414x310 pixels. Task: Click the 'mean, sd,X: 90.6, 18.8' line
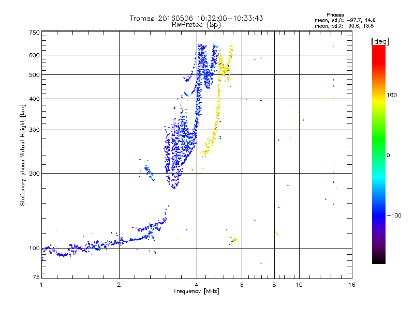[344, 26]
